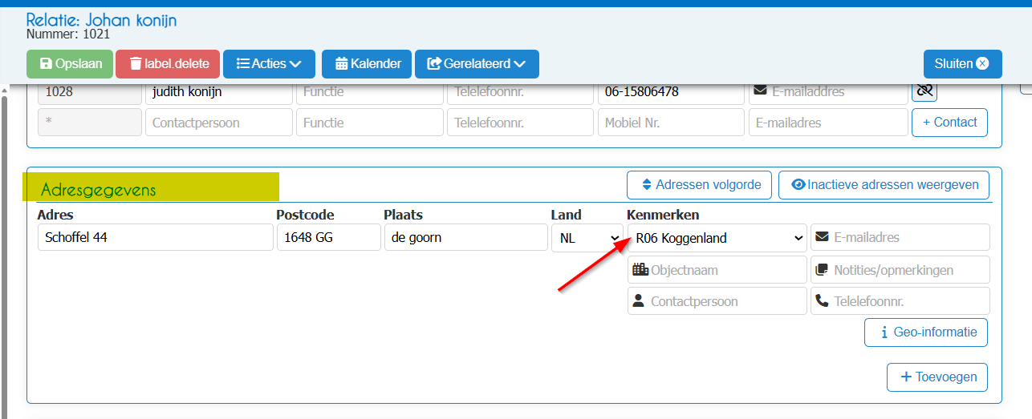Screen dimensions: 1032x419
Task: Click the person icon in address Contactpersoon field
Action: (x=639, y=301)
